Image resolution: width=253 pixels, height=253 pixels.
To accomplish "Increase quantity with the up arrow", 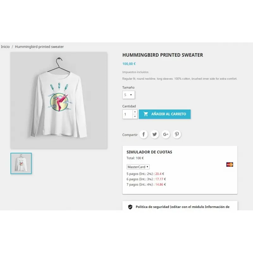I will pyautogui.click(x=135, y=112).
